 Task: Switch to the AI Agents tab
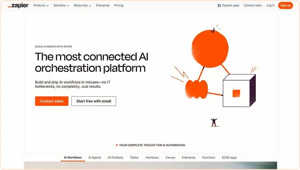tap(95, 157)
